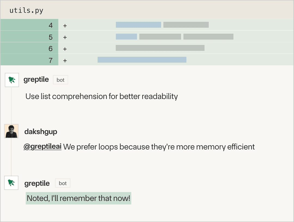Click the plus marker on line 7

point(65,61)
